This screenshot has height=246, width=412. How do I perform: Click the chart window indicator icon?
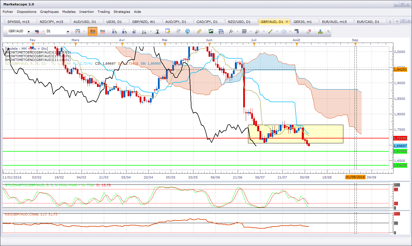221,31
